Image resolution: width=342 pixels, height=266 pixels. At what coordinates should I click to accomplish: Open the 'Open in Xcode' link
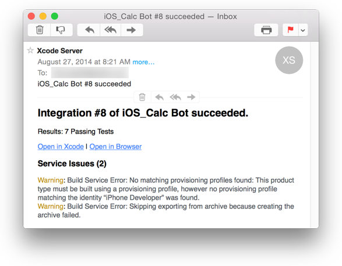click(x=61, y=146)
